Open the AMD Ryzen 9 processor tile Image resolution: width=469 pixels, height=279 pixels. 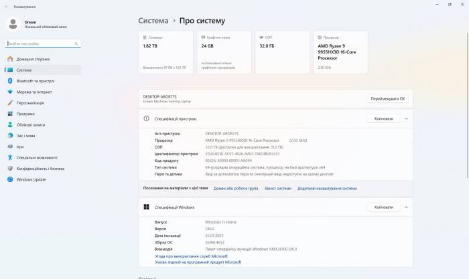(x=340, y=52)
